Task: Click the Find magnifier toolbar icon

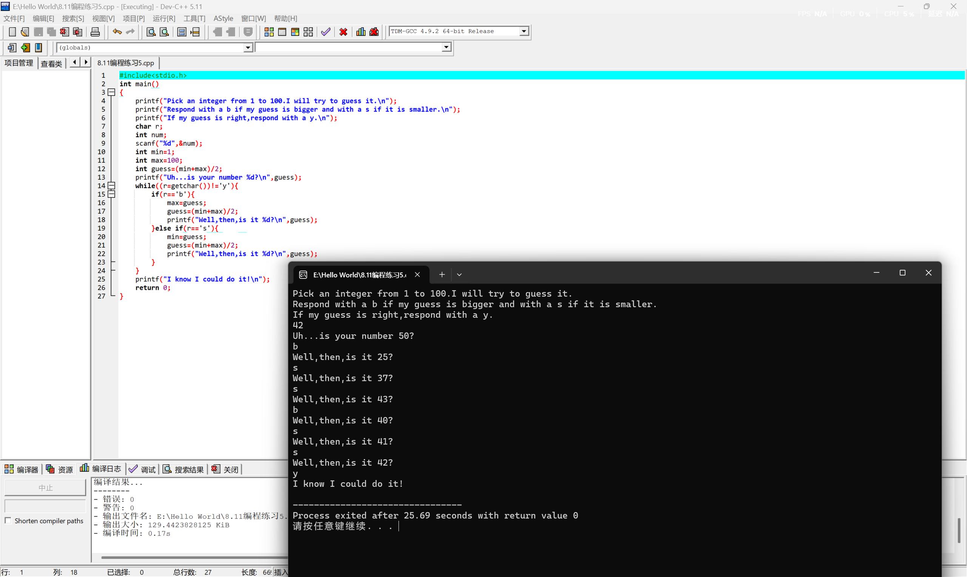Action: (151, 32)
